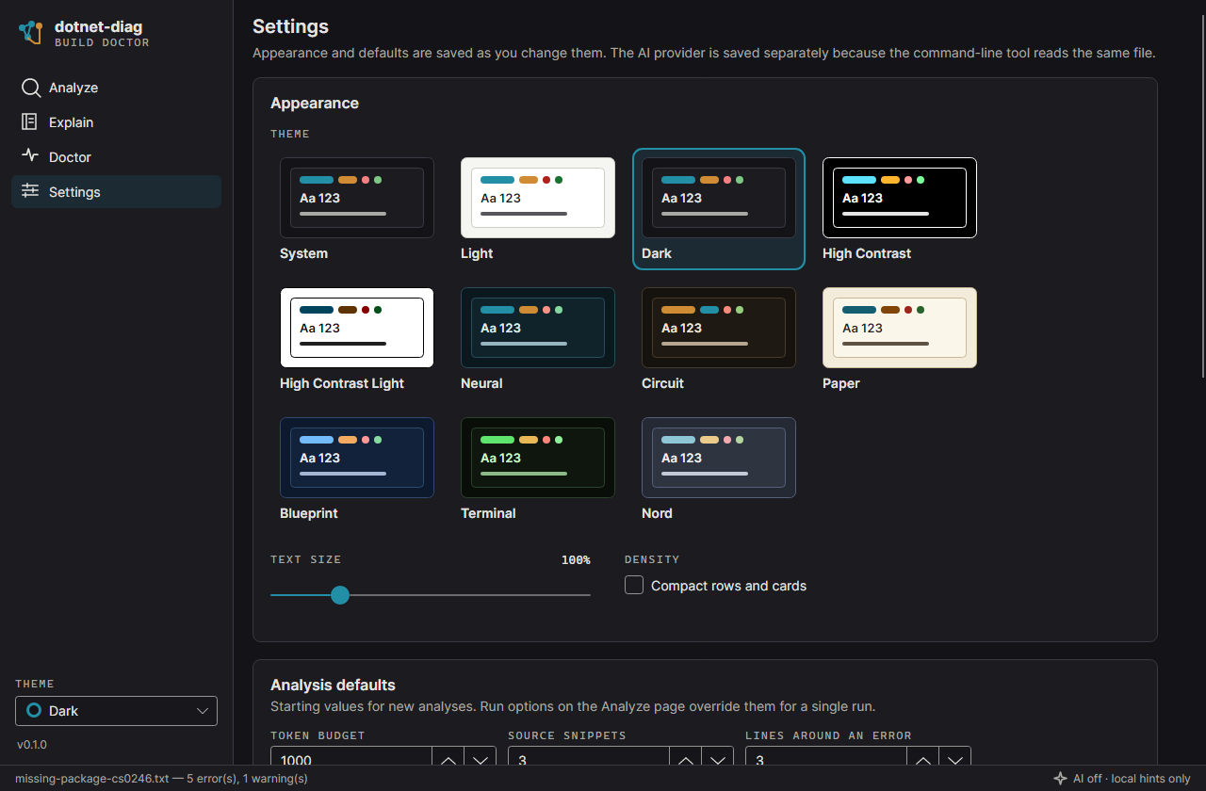Viewport: 1206px width, 791px height.
Task: Select the Dark theme card
Action: click(719, 209)
